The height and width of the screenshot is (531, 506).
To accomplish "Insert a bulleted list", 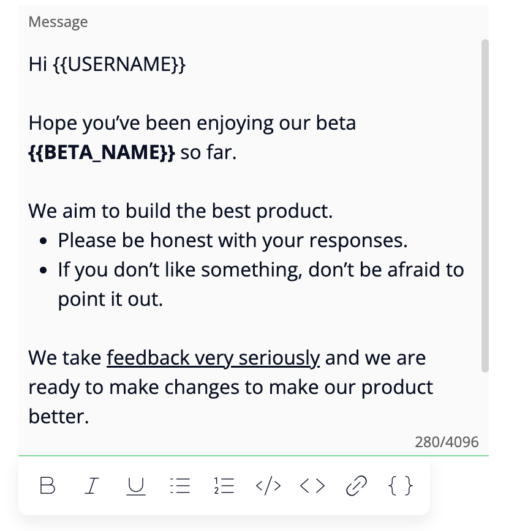I will pyautogui.click(x=180, y=486).
